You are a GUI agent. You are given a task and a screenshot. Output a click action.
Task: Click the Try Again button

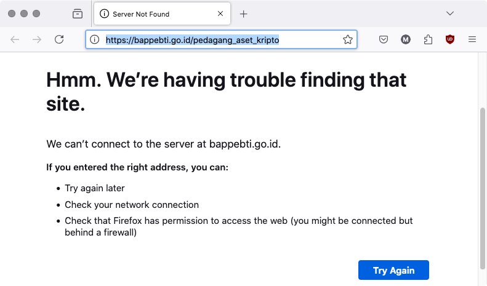[393, 270]
